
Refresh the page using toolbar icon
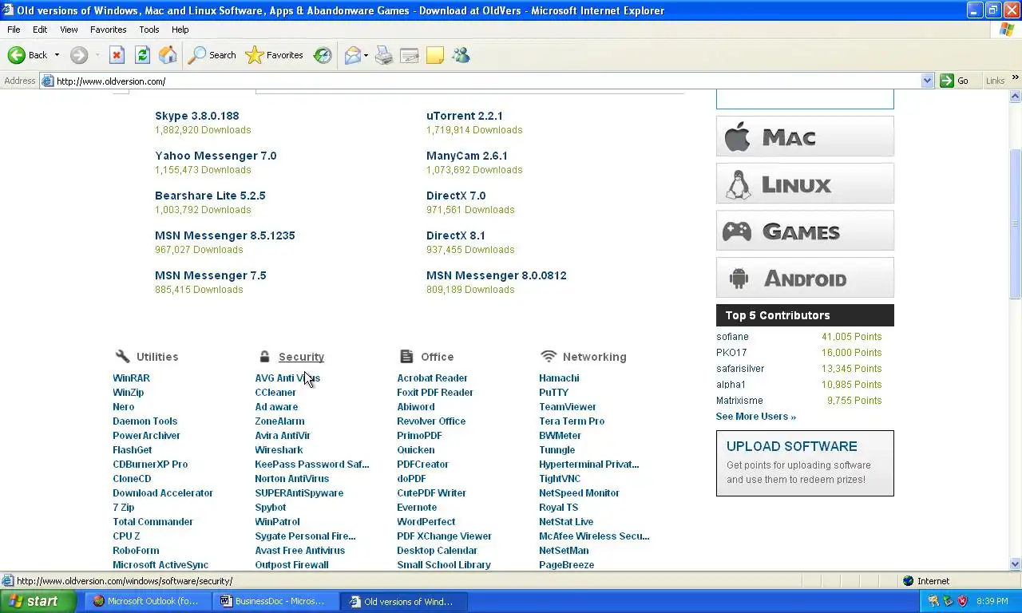click(x=142, y=55)
